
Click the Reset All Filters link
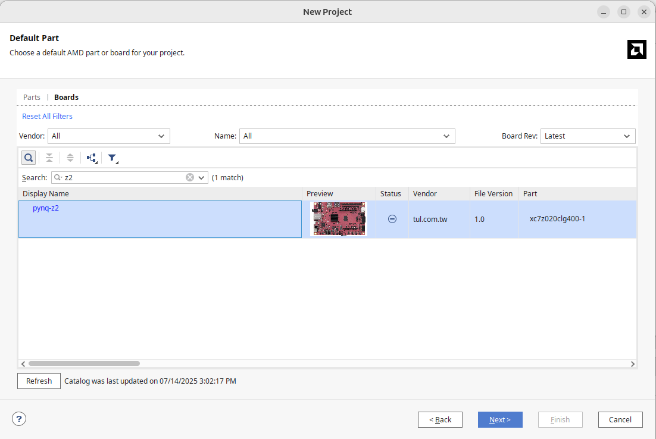pyautogui.click(x=47, y=116)
